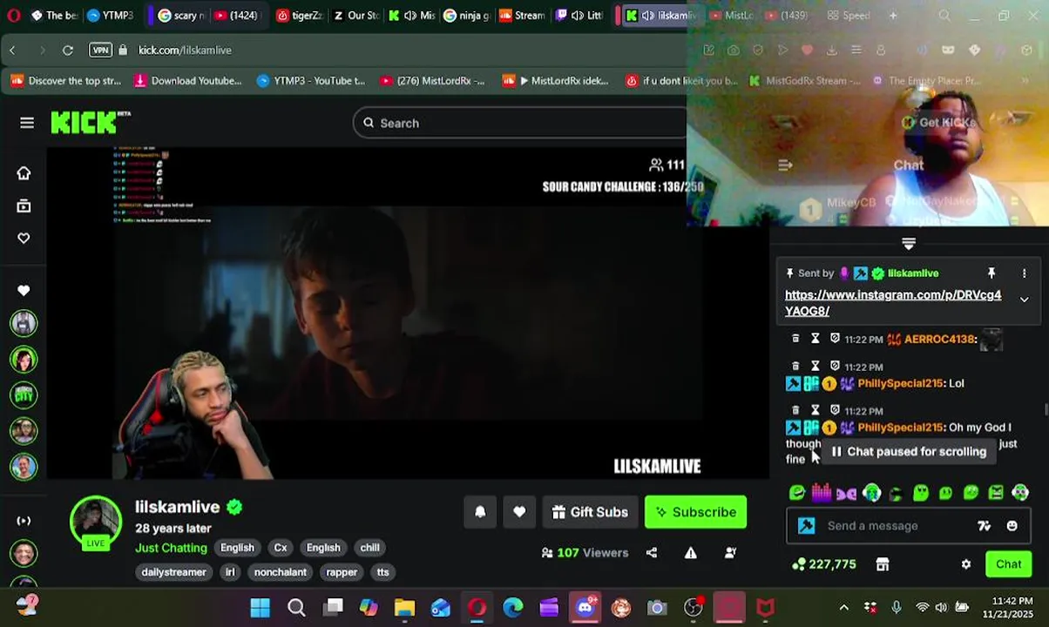This screenshot has width=1049, height=627.
Task: Open the (276) MistLordRx bookmark
Action: pos(432,81)
